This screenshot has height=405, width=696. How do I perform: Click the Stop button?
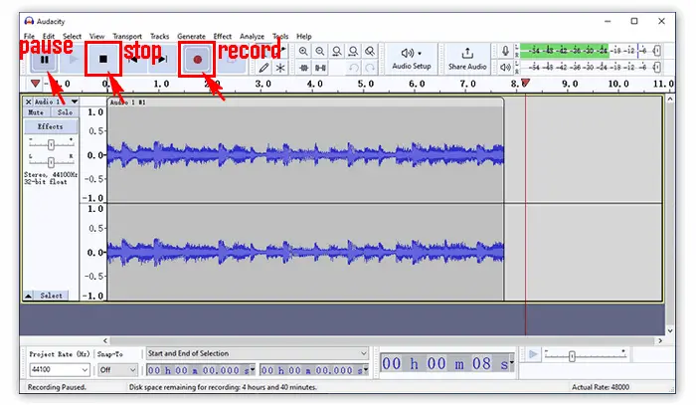(103, 59)
